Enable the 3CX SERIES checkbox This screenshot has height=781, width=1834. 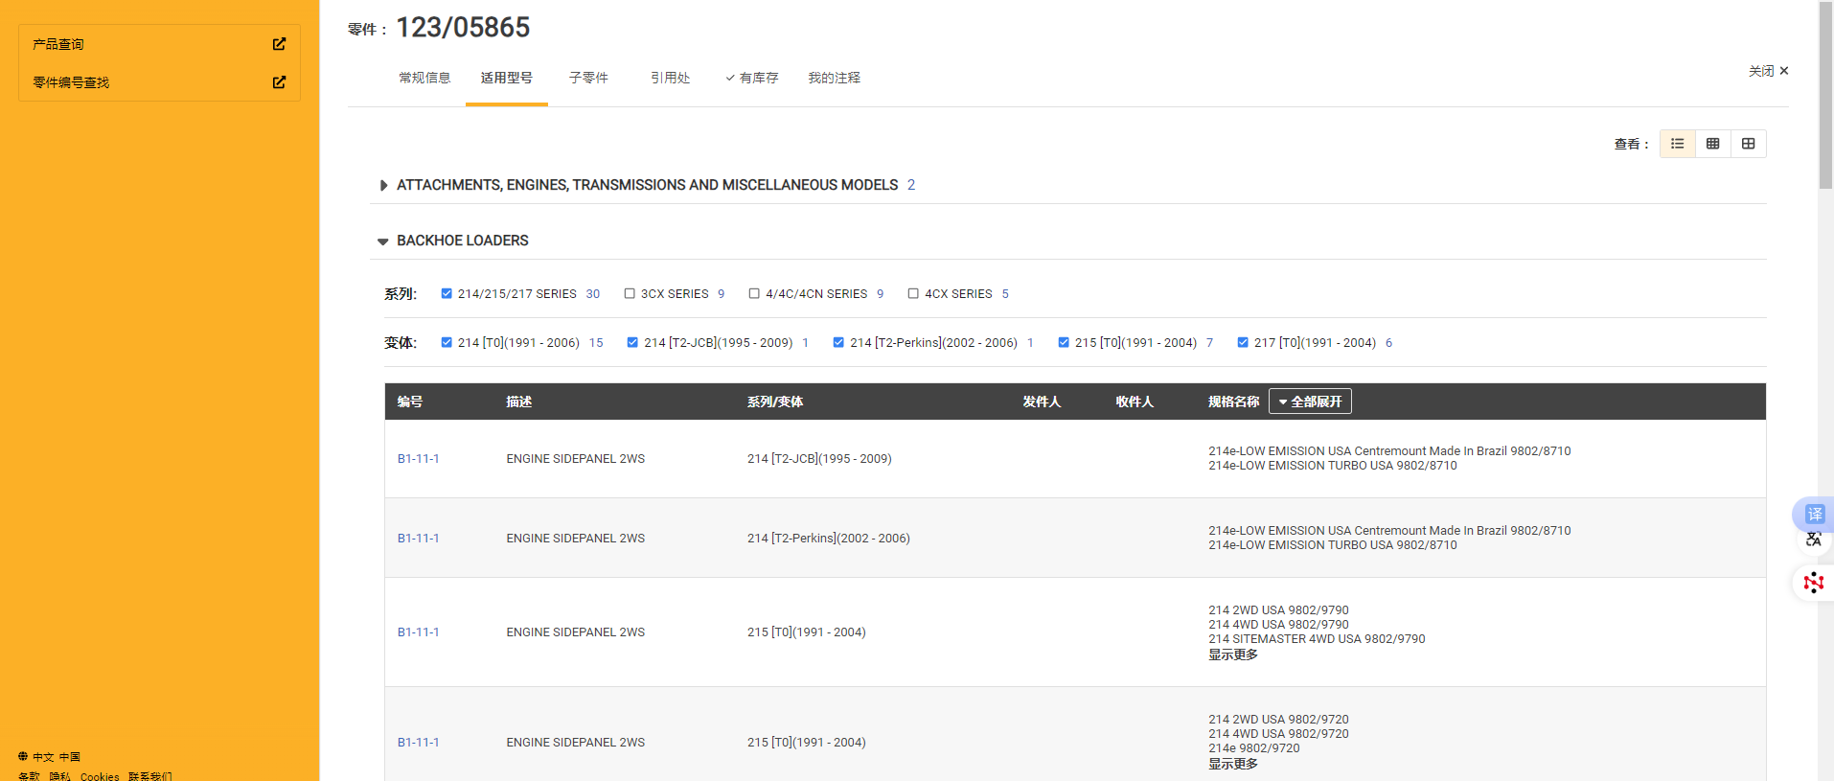(630, 294)
